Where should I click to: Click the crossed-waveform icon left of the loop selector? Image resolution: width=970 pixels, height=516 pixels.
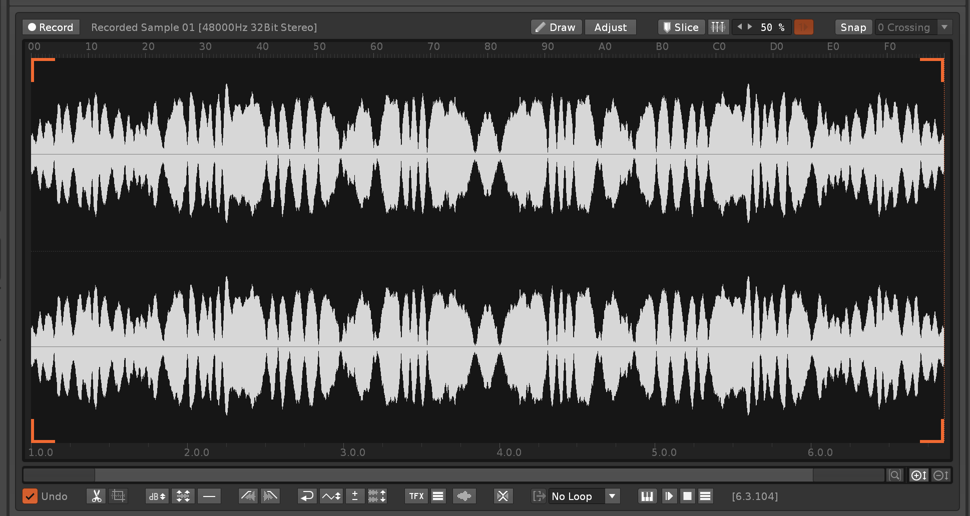tap(503, 496)
